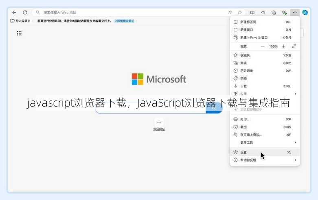
Task: Click download arrow icon in menu
Action: (235, 86)
